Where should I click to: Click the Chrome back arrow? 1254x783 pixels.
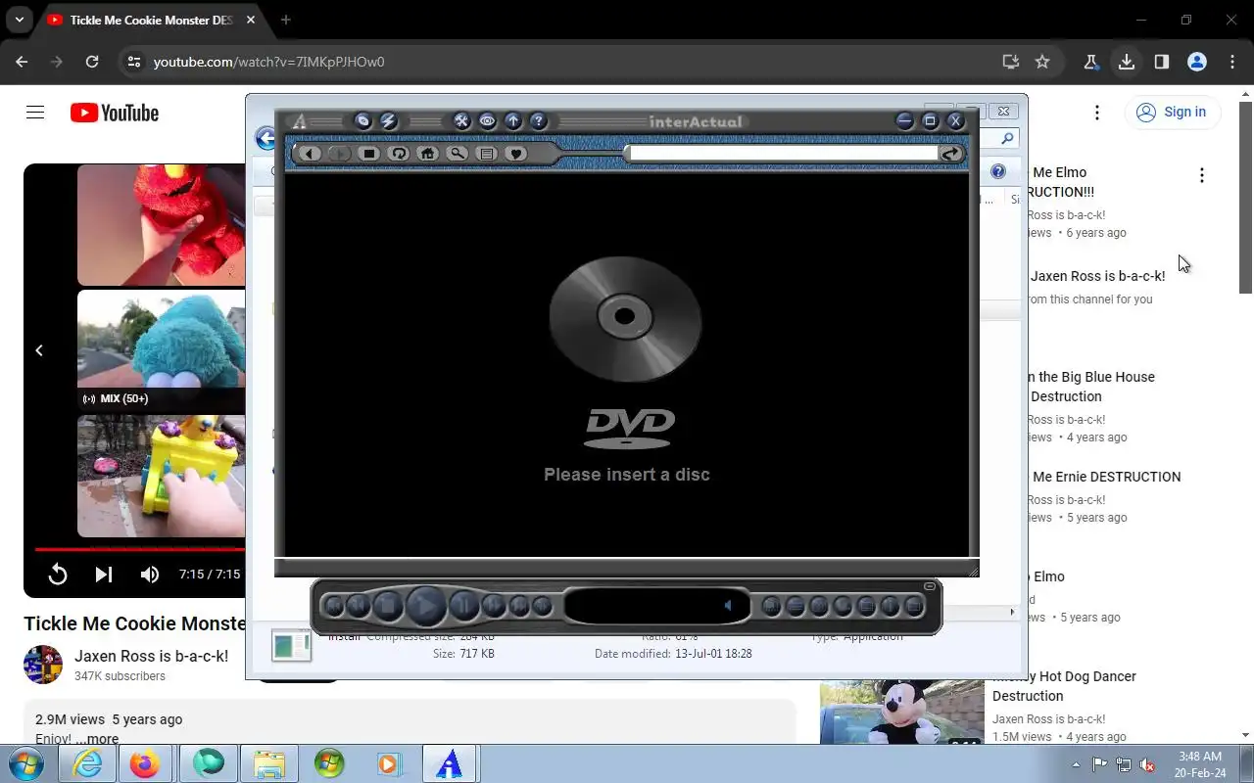[22, 62]
